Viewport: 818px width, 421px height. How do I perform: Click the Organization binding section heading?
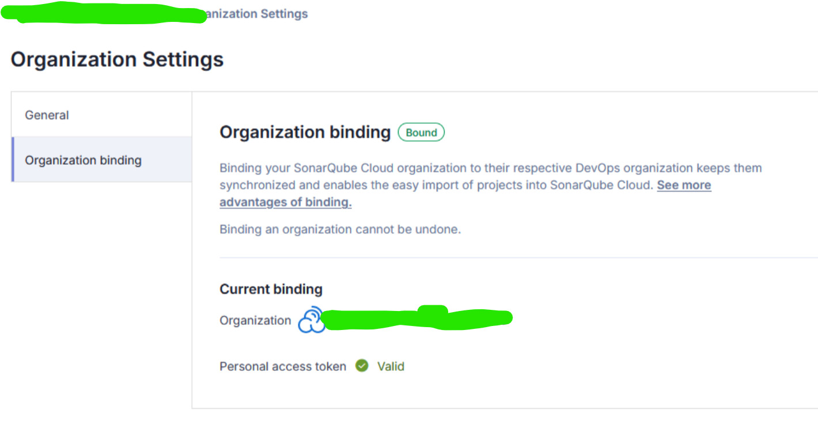pos(305,132)
